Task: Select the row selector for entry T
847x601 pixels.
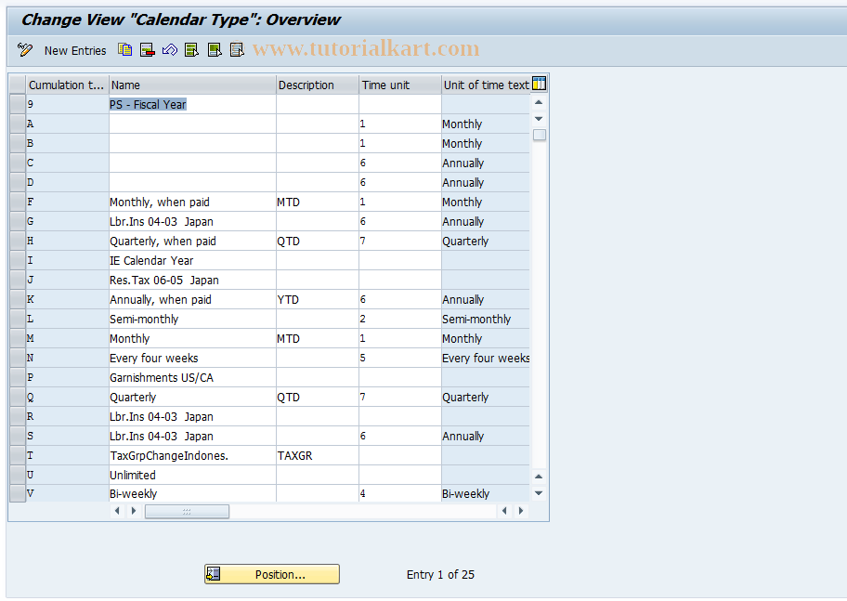Action: click(18, 455)
